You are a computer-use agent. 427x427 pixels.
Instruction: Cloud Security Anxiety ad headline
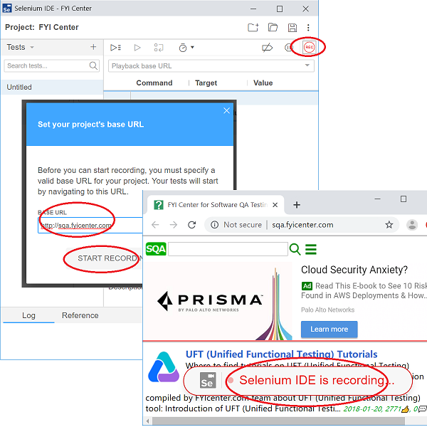tap(354, 270)
